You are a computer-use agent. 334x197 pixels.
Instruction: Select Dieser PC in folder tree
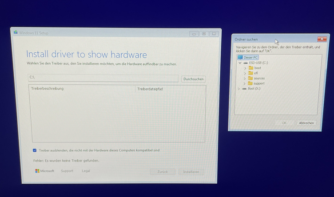(x=250, y=57)
